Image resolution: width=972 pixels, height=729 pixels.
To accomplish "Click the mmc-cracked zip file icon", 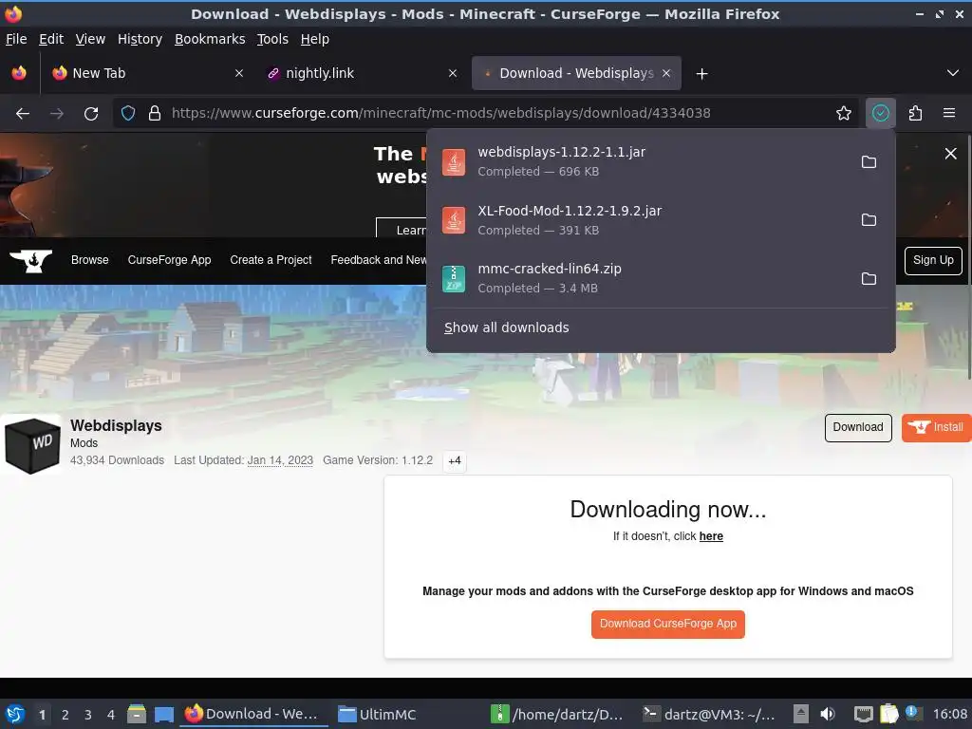I will tap(454, 279).
